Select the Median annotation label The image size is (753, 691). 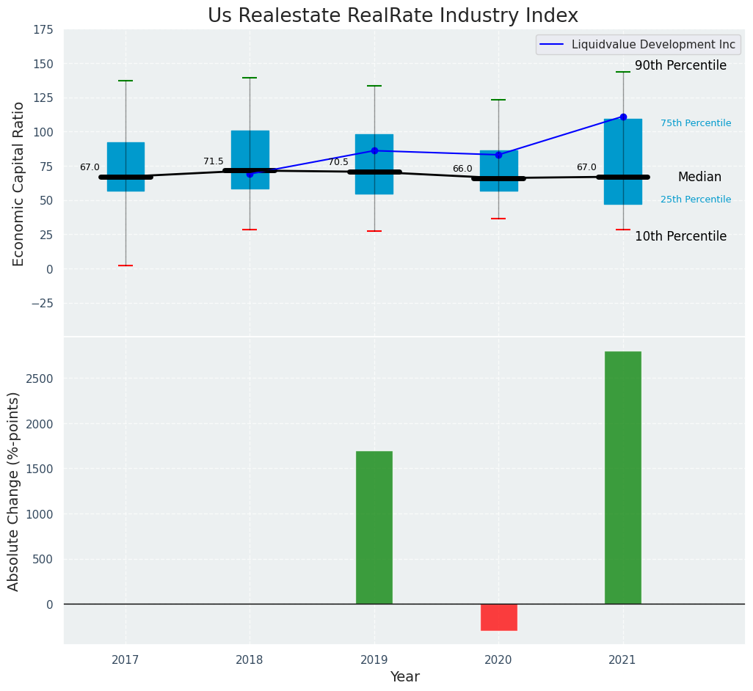pos(699,177)
